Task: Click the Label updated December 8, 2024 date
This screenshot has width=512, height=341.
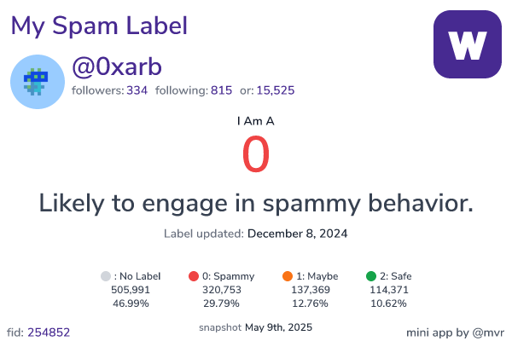Action: pyautogui.click(x=297, y=234)
